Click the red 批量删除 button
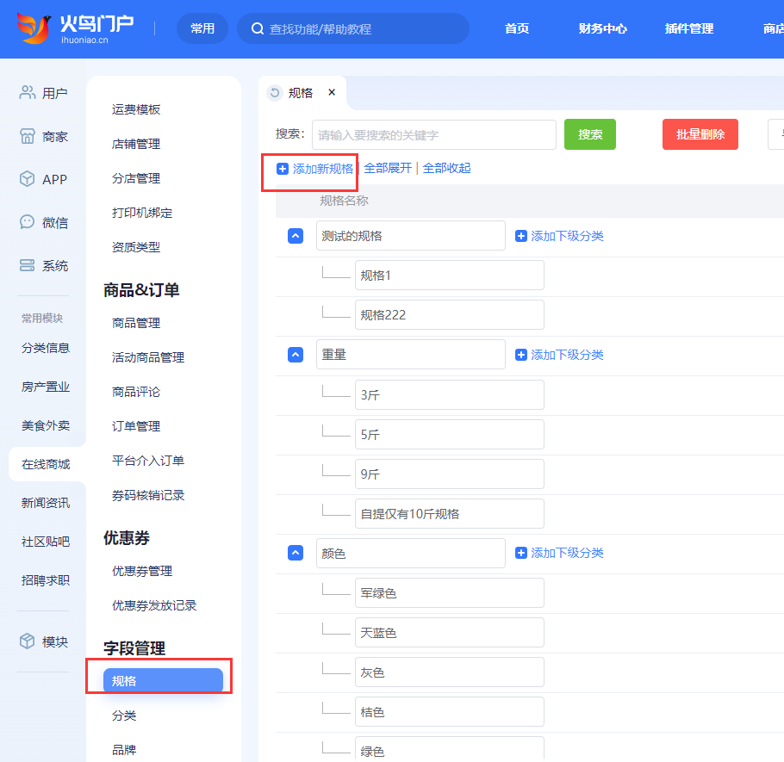Viewport: 784px width, 762px height. tap(700, 134)
